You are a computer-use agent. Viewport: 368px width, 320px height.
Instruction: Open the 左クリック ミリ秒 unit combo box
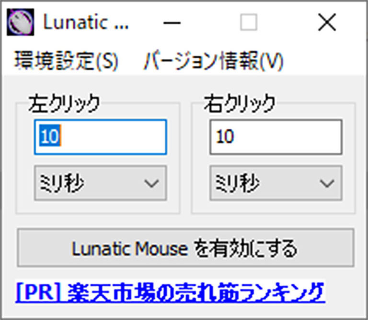point(100,183)
